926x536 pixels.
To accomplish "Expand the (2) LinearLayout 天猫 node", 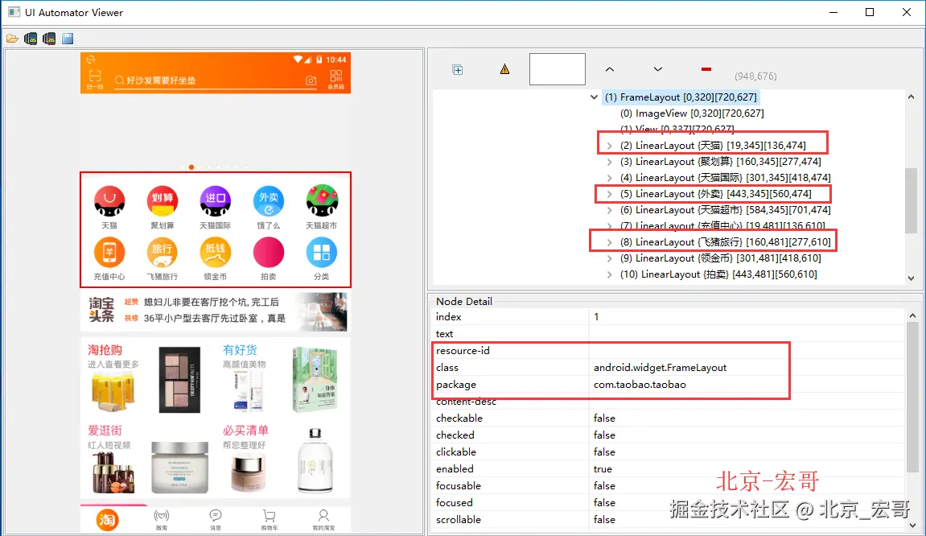I will tap(610, 146).
